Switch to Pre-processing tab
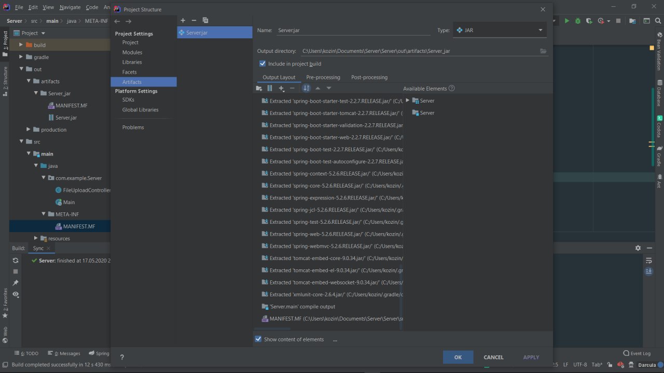This screenshot has width=664, height=373. pyautogui.click(x=323, y=77)
